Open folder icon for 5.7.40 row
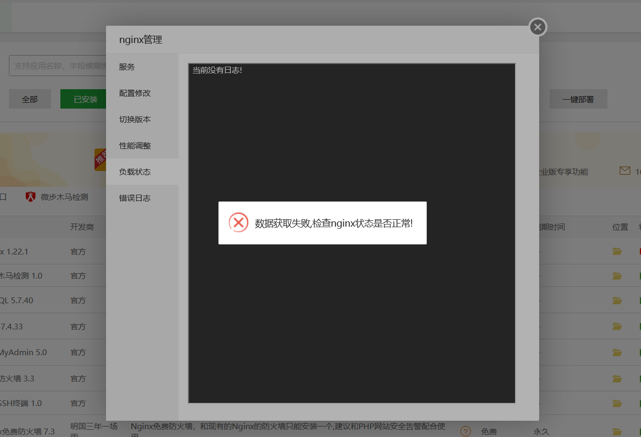 click(617, 301)
